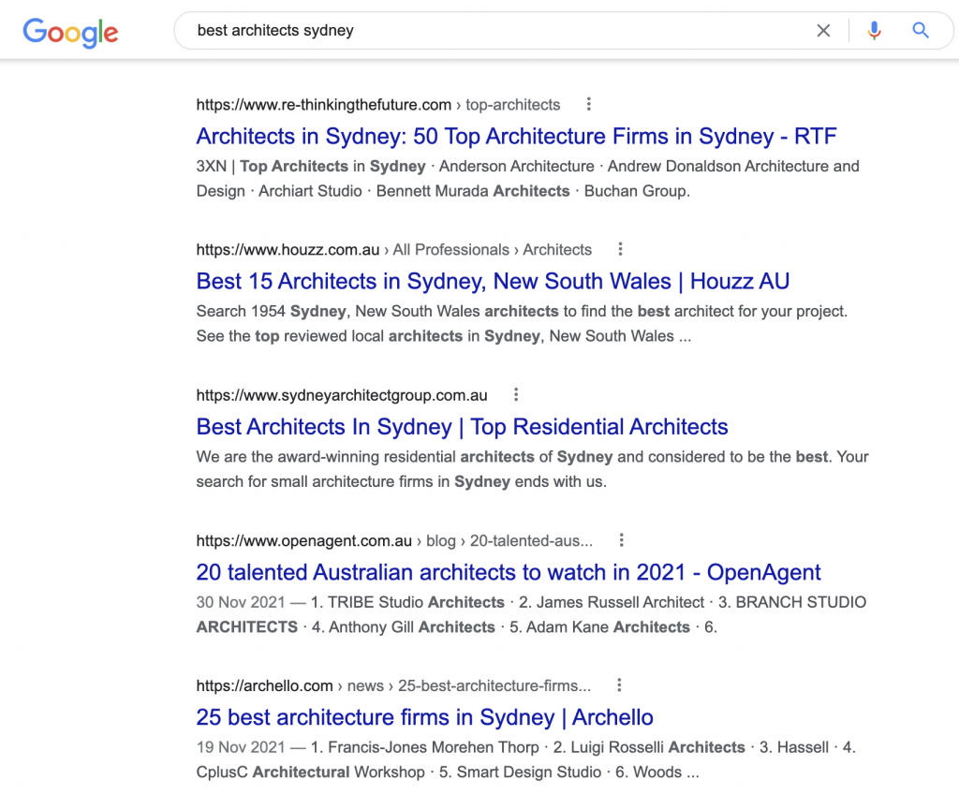
Task: Click snippet 'We are the award-winning residential architects'
Action: coord(365,456)
